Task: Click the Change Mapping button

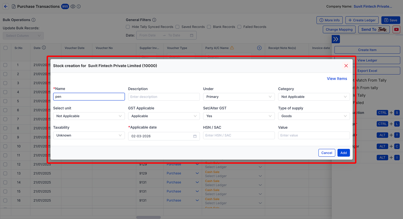Action: [x=339, y=29]
